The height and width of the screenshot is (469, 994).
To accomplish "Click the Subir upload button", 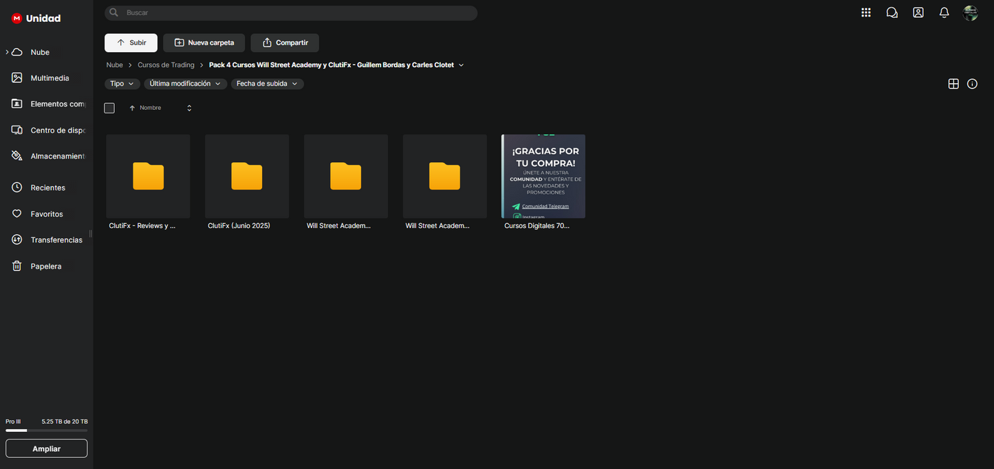I will (131, 43).
